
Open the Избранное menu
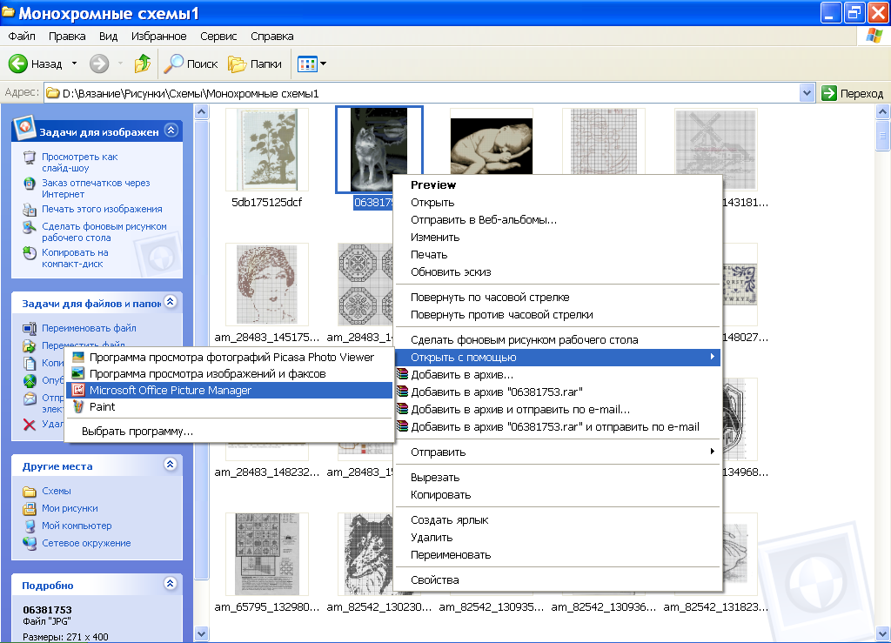[159, 36]
